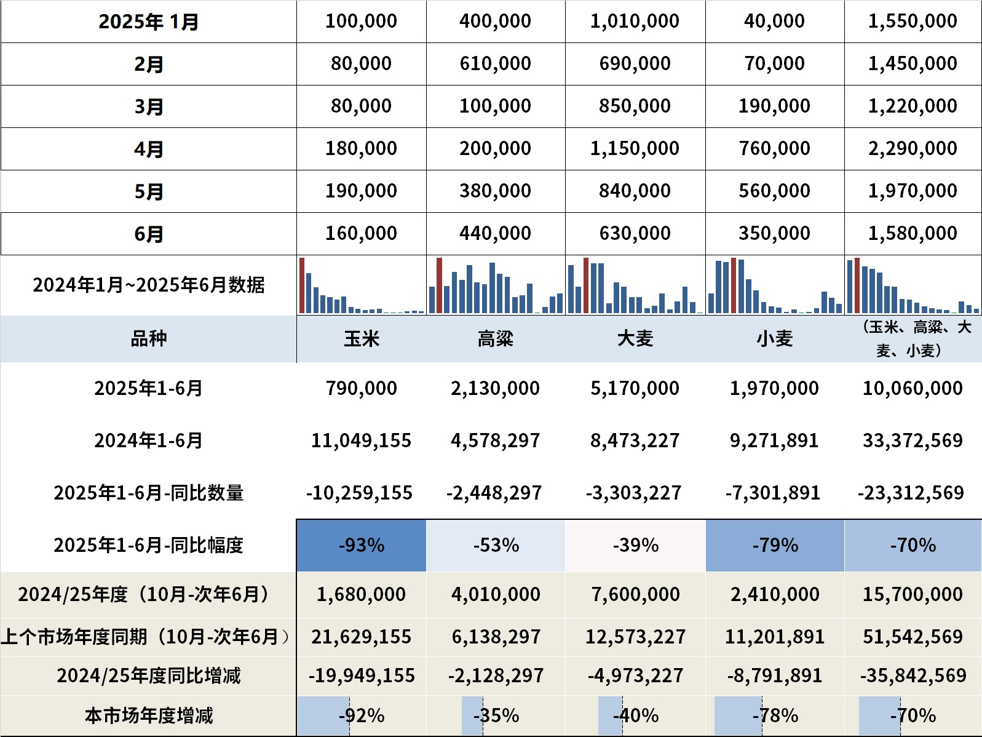
Task: Click the rightmost total sparkline chart
Action: 913,285
